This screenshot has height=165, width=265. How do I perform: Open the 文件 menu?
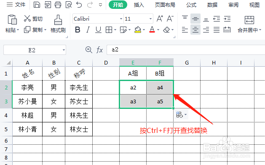click(x=16, y=5)
